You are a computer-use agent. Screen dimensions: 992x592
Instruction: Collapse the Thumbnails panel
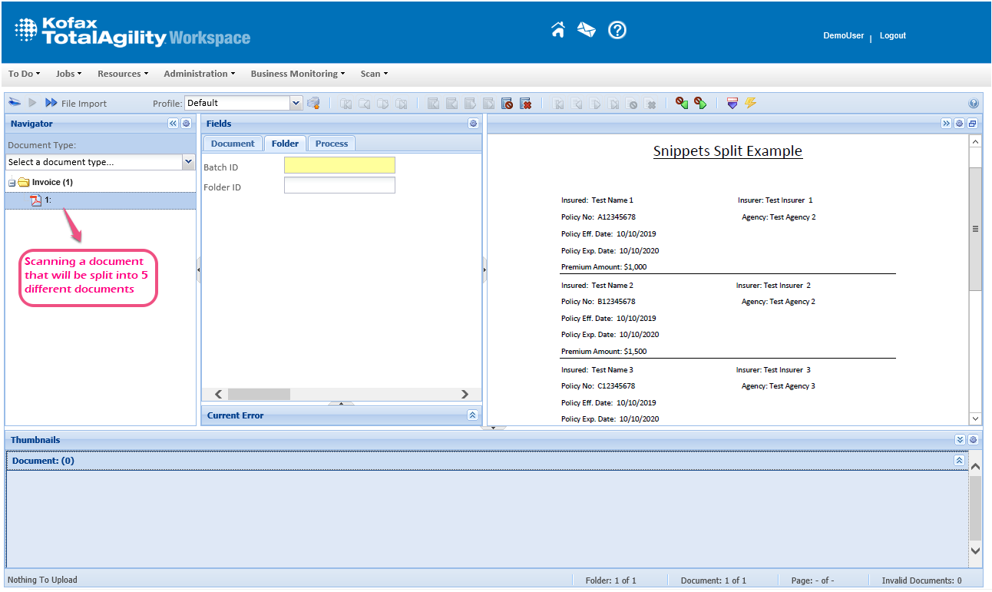coord(960,440)
